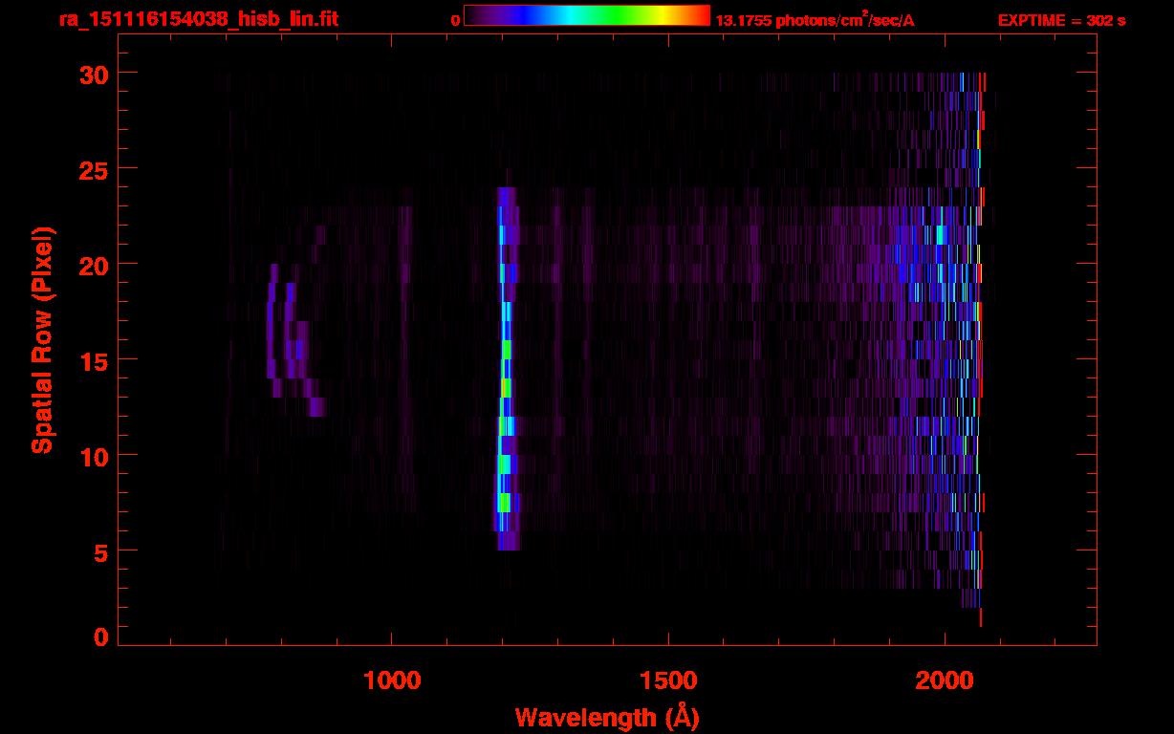Click the filename ra_151116154038_hisb_lin.fit

pos(198,19)
